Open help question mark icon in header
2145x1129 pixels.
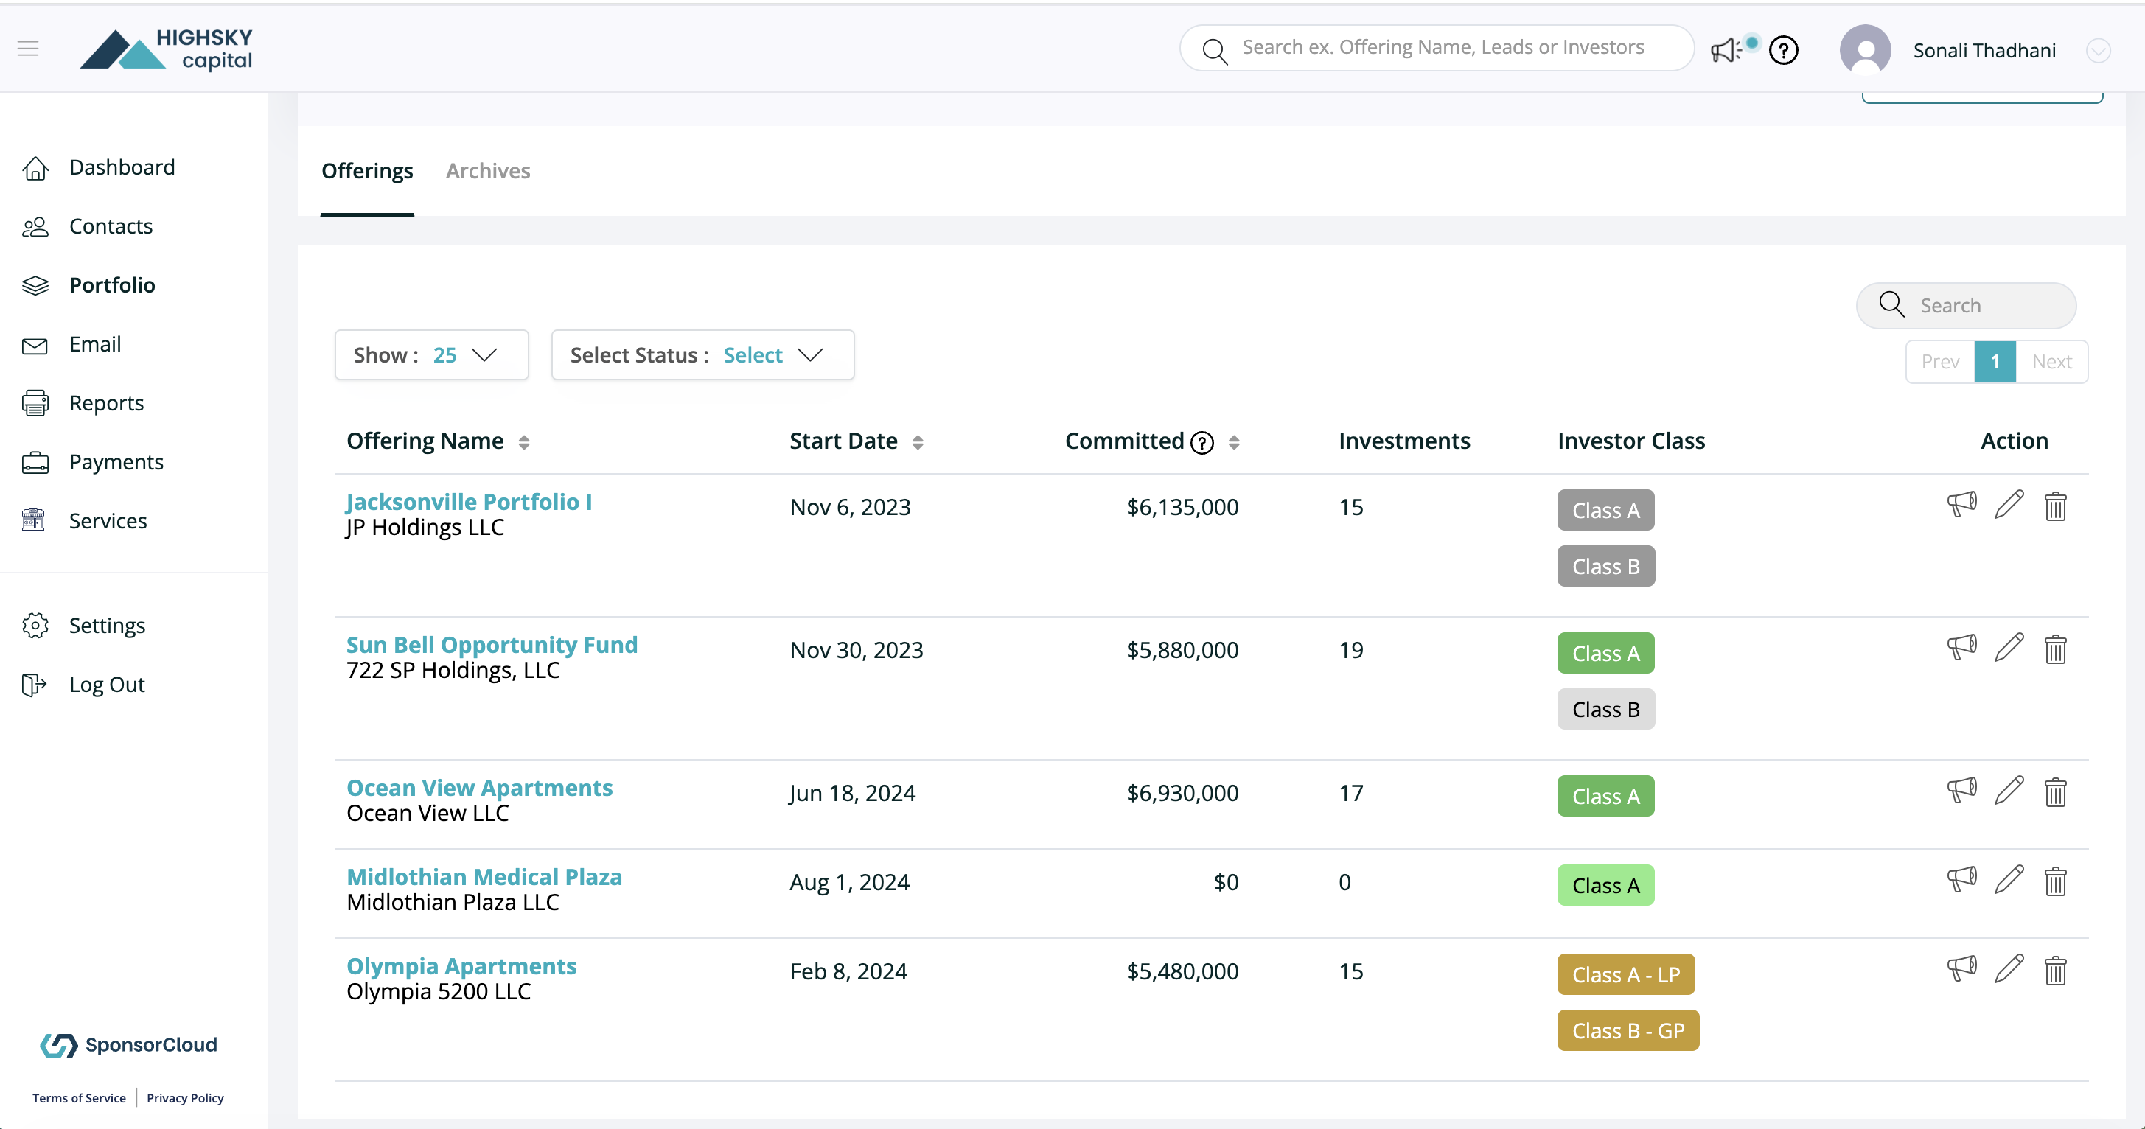tap(1784, 51)
